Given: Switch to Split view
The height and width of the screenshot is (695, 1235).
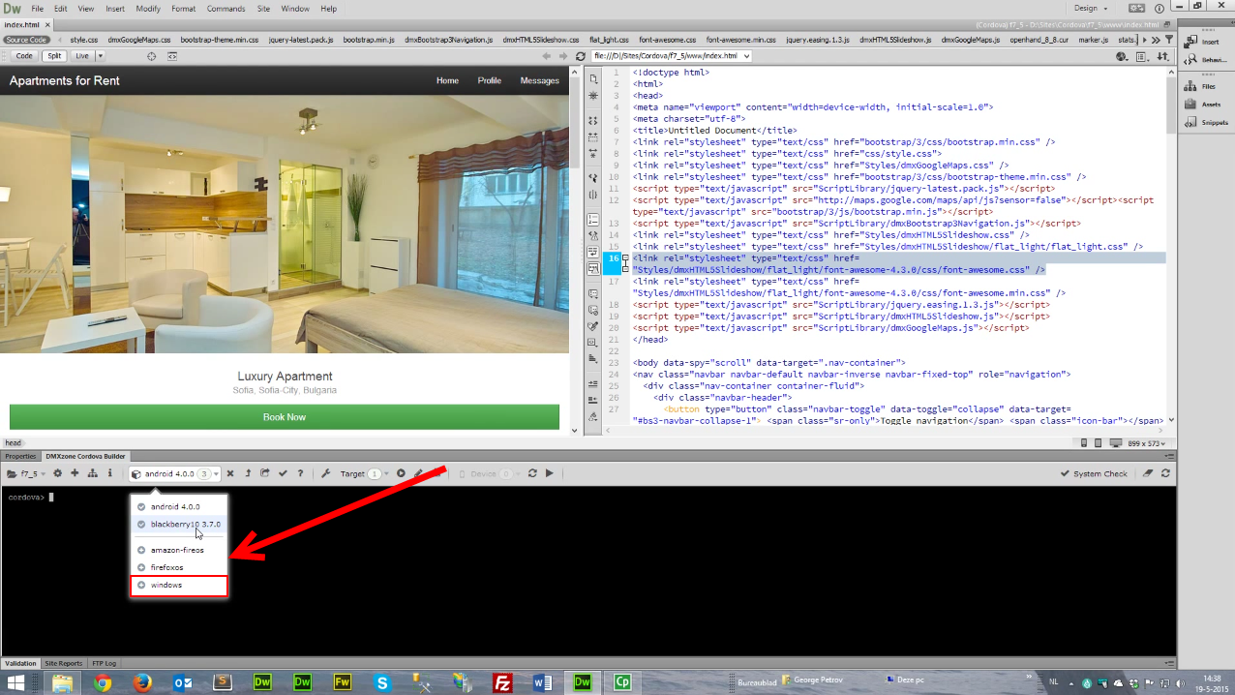Looking at the screenshot, I should tap(54, 56).
